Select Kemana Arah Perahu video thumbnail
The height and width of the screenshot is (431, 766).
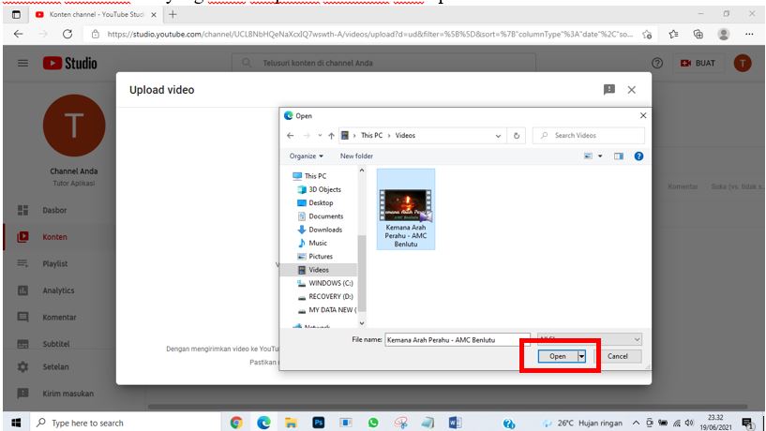pos(406,210)
